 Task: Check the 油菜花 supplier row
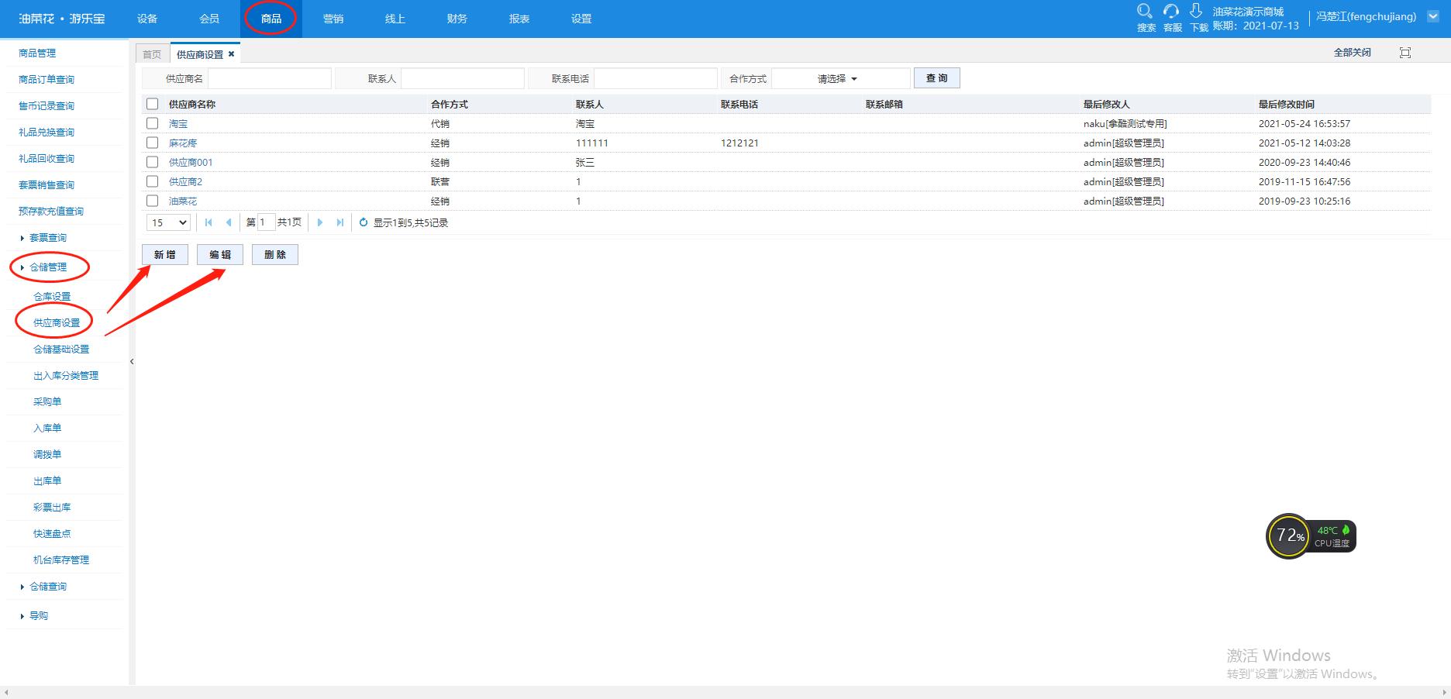(152, 201)
